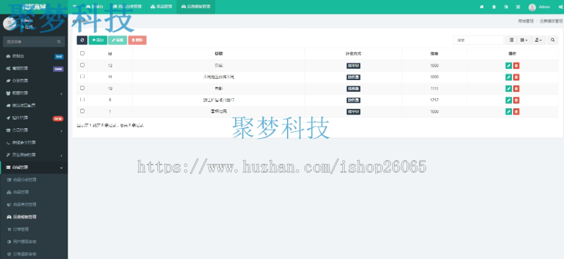Edit the row with Id 10
This screenshot has height=259, width=564.
[508, 89]
